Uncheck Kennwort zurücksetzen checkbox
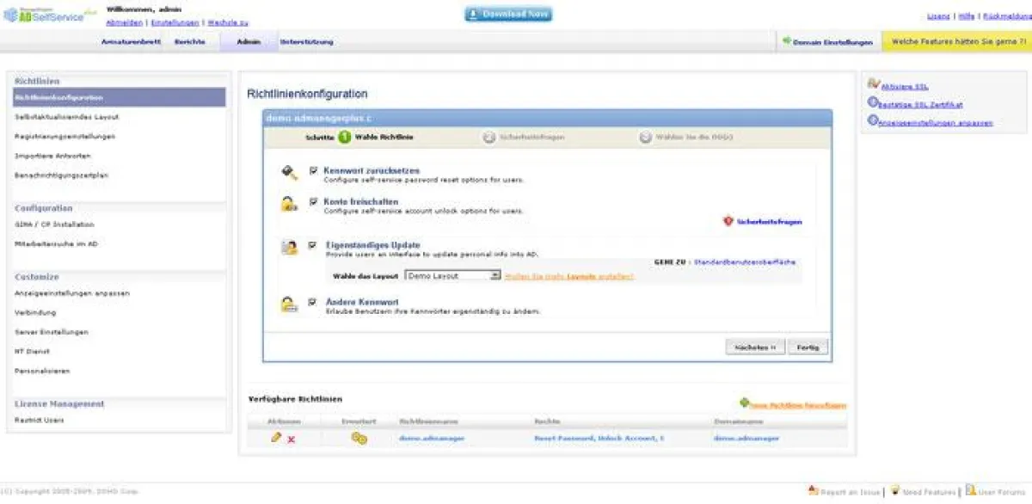The height and width of the screenshot is (504, 1032). point(314,171)
